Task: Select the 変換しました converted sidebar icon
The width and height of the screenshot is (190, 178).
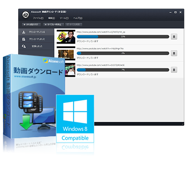Action: click(24, 46)
